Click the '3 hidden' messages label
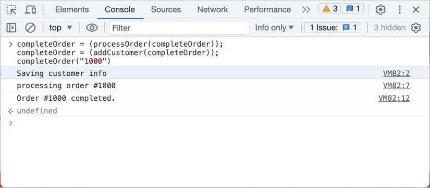This screenshot has width=430, height=188. 389,28
